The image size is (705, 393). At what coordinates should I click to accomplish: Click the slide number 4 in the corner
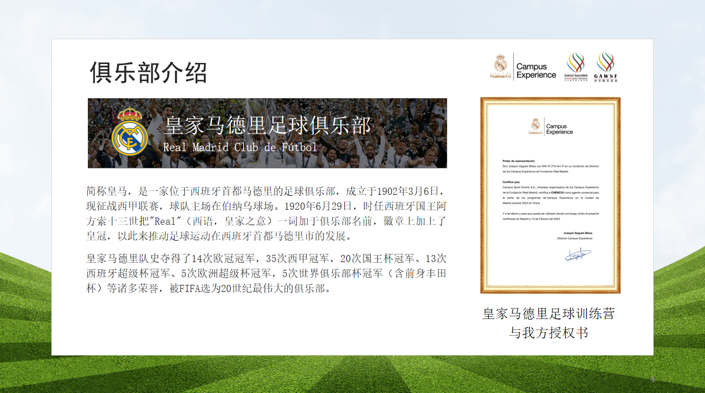point(653,379)
